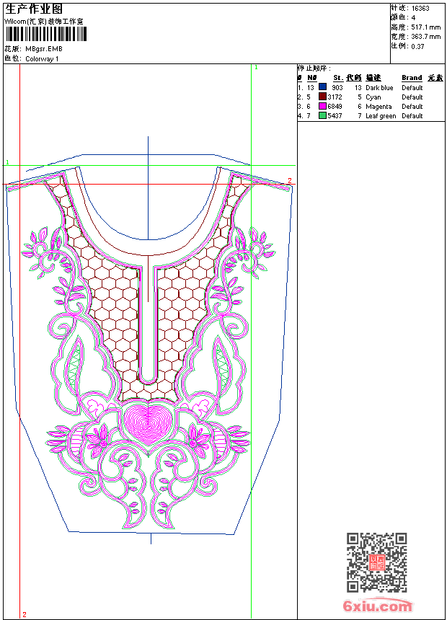Click the Dark blue thread color swatch
This screenshot has height=620, width=447.
point(322,87)
